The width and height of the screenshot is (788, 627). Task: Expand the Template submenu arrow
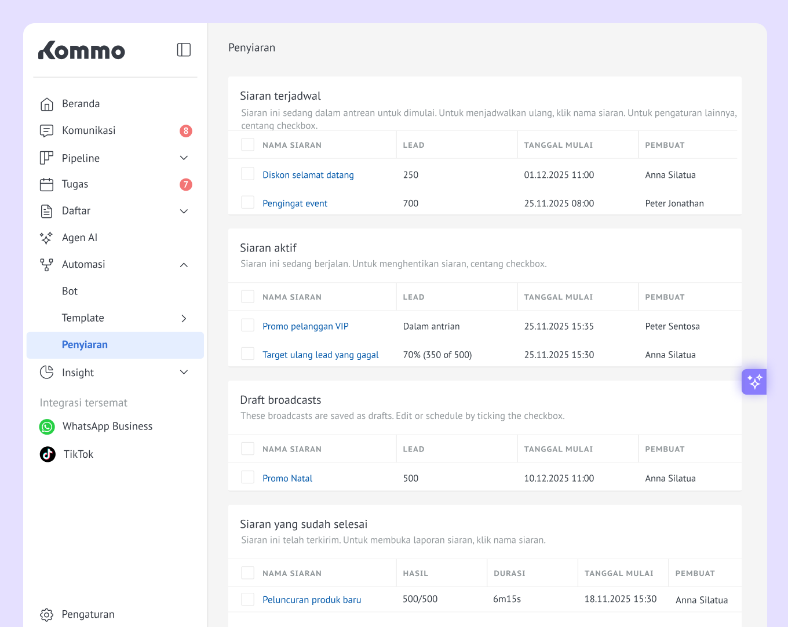(184, 318)
